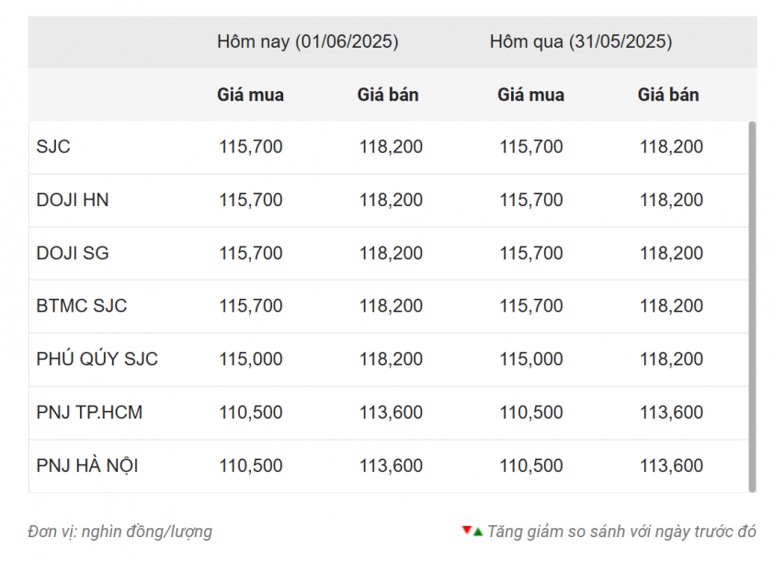Image resolution: width=774 pixels, height=561 pixels.
Task: Click the Tăng giảm so sánh legend text
Action: click(x=621, y=532)
